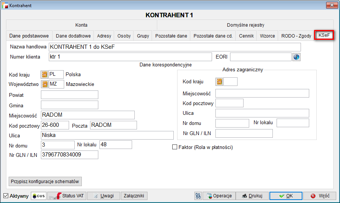Toggle the Aktywny checkbox
340x203 pixels.
[6, 196]
